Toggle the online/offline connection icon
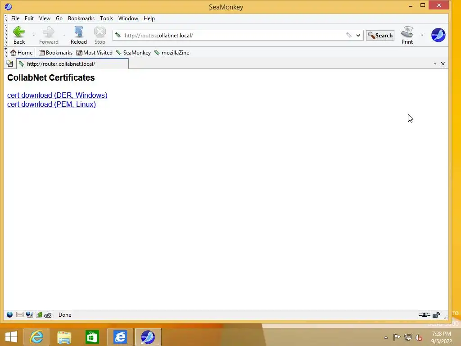The height and width of the screenshot is (346, 461). click(424, 315)
